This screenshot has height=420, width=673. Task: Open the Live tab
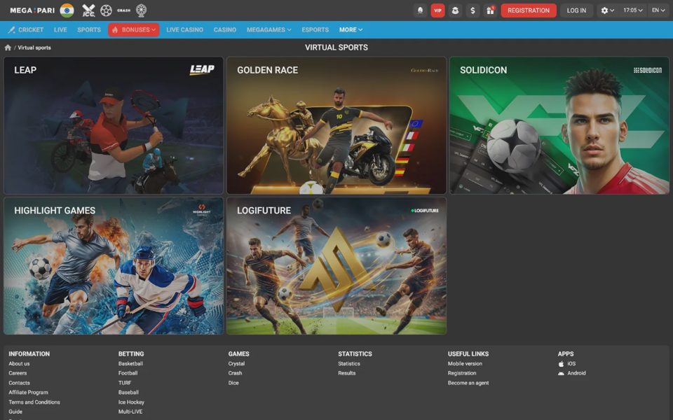60,29
